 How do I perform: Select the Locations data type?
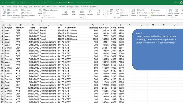(x=90, y=13)
